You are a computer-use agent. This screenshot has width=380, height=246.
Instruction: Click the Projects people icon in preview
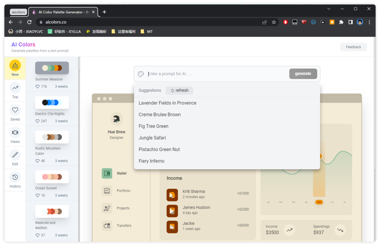pos(107,208)
